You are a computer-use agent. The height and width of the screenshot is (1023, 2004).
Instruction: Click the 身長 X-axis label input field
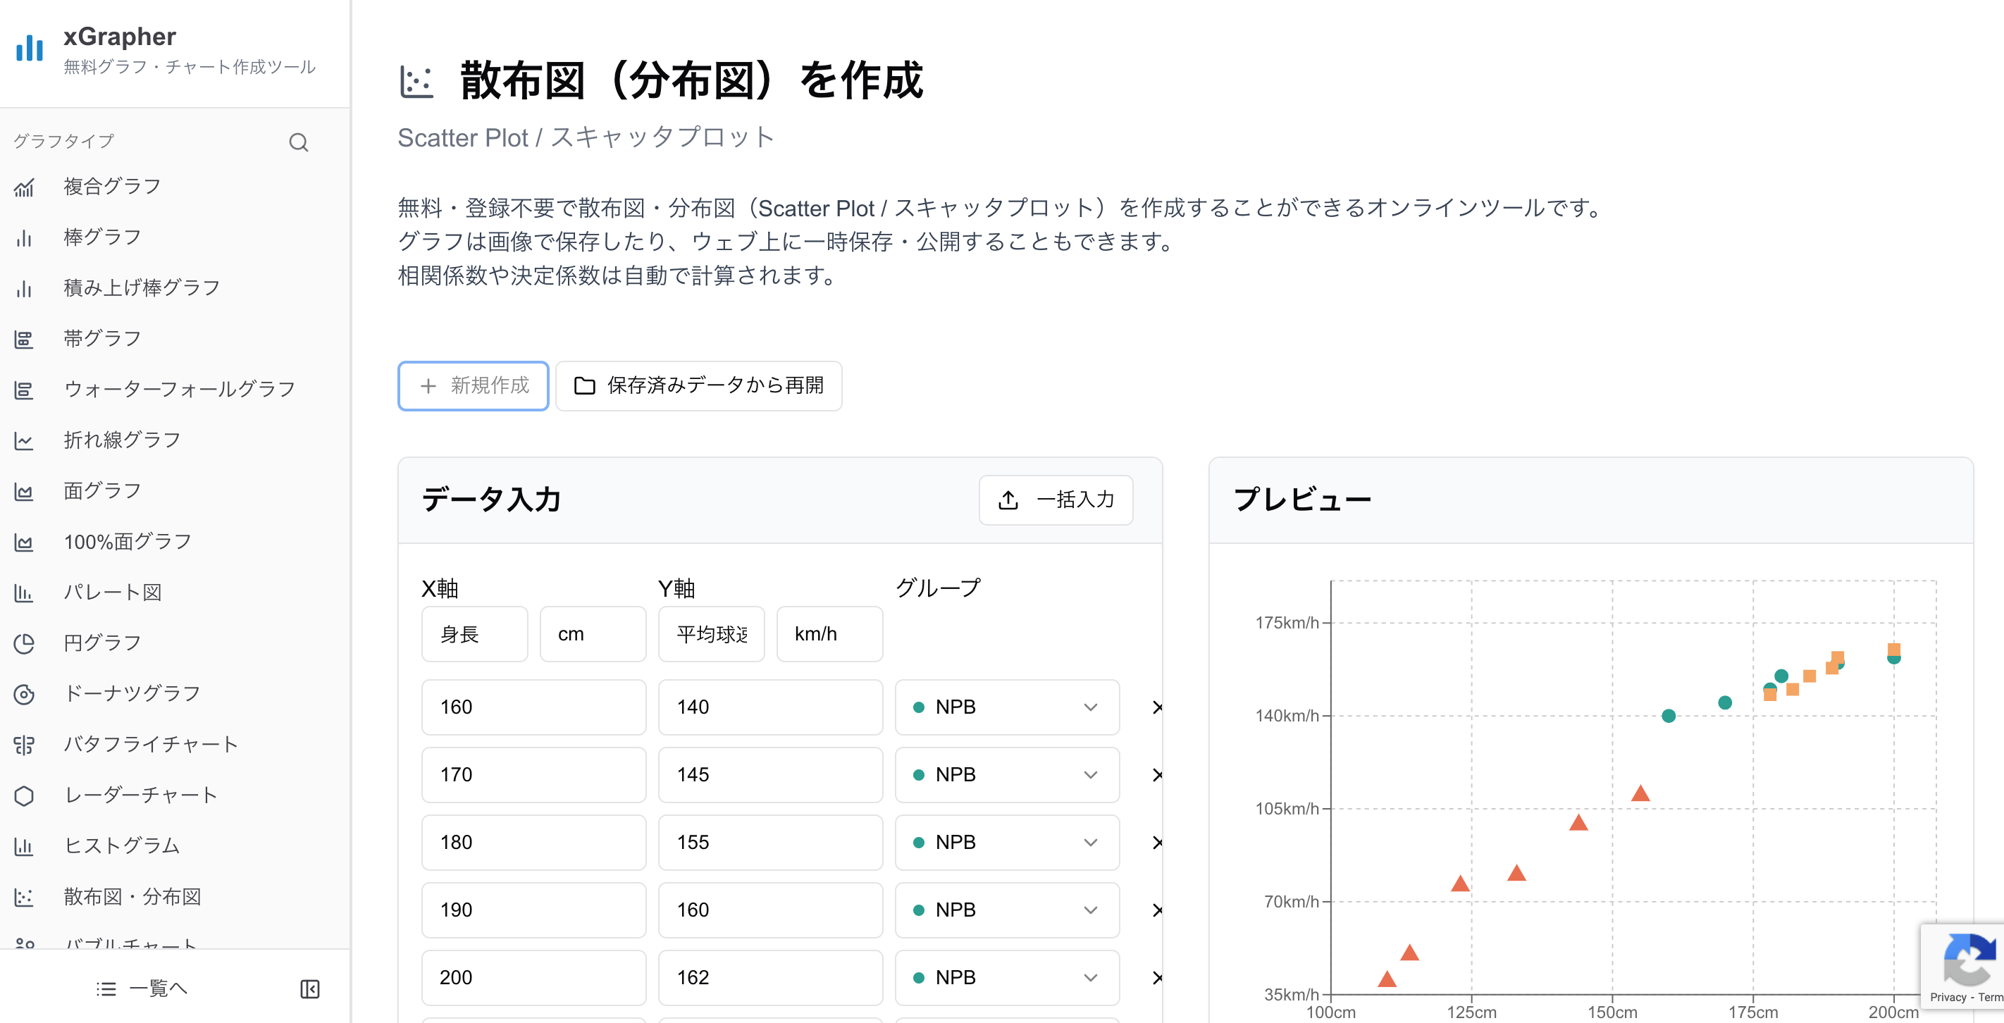pos(474,633)
